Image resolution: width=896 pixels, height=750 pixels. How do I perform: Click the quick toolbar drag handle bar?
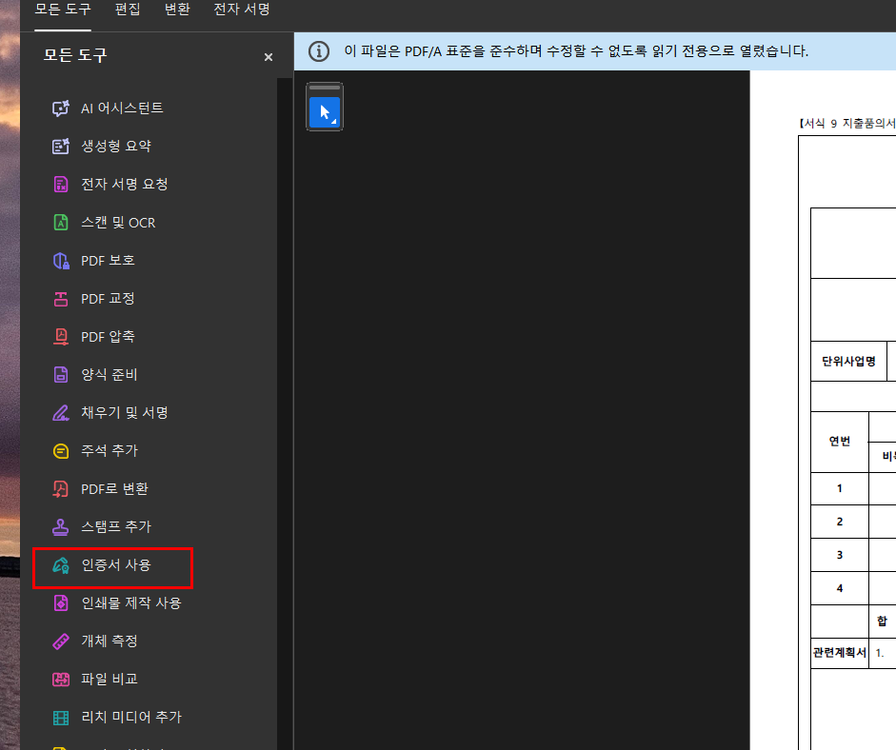325,88
